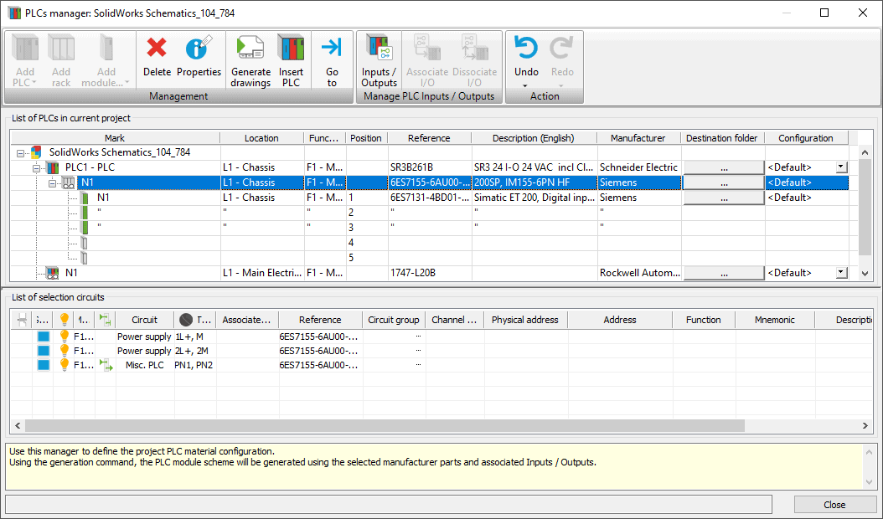Click the Physical address column header

coord(524,320)
